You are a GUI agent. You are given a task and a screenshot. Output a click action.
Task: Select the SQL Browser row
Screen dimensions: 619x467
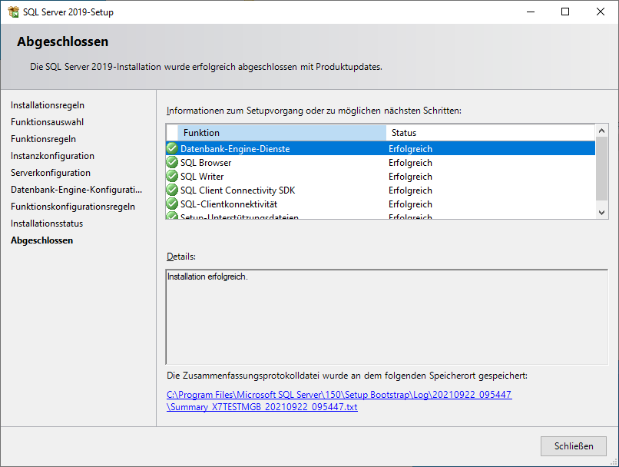[307, 163]
